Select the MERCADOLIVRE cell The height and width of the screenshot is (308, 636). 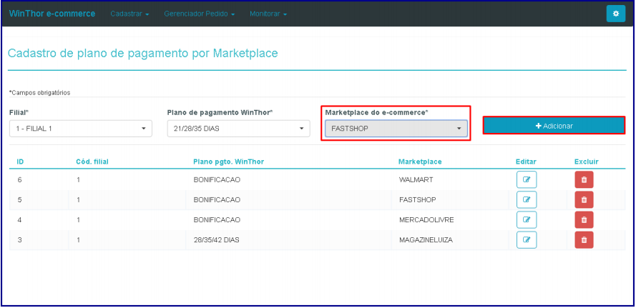pos(426,220)
